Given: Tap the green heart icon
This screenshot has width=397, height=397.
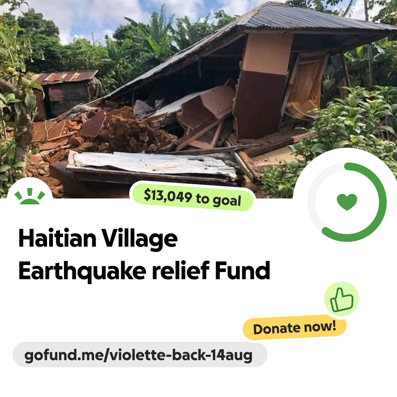Looking at the screenshot, I should pos(347,202).
